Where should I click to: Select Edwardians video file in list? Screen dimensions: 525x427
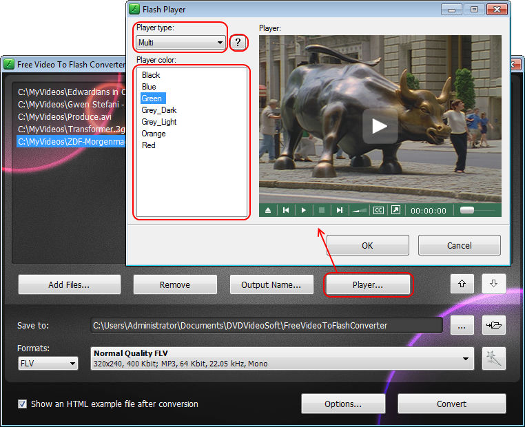72,92
